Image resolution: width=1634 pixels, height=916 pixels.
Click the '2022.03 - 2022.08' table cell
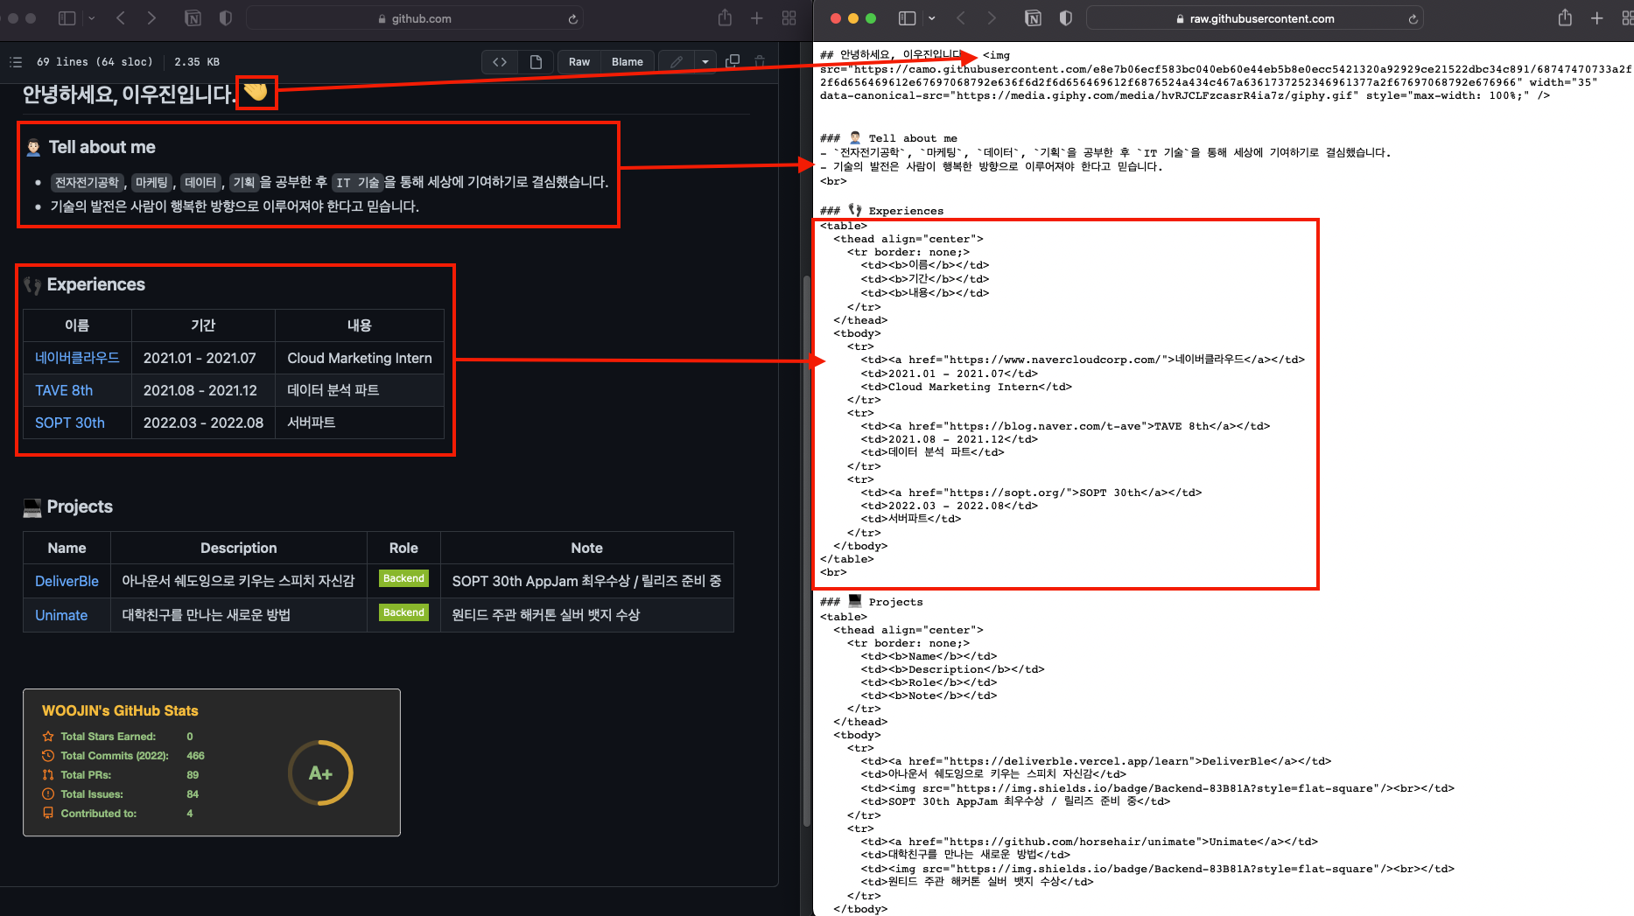[x=203, y=423]
